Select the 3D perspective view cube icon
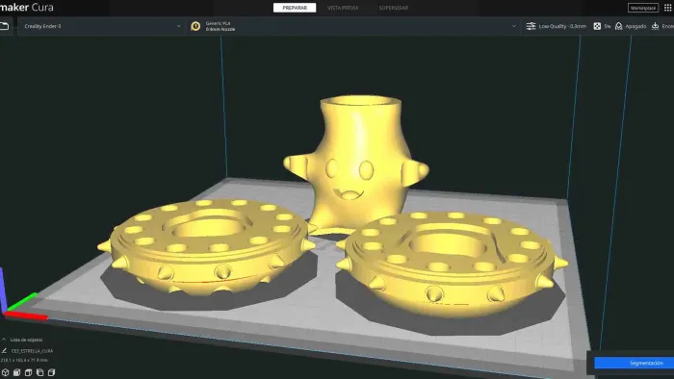 [x=5, y=372]
